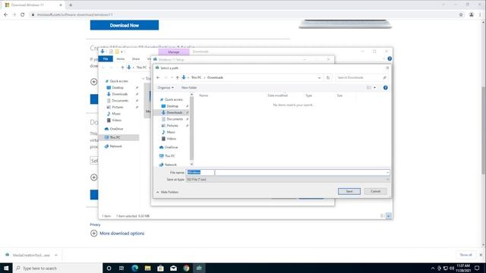This screenshot has height=273, width=486.
Task: Click the taskbar search box
Action: [x=58, y=268]
